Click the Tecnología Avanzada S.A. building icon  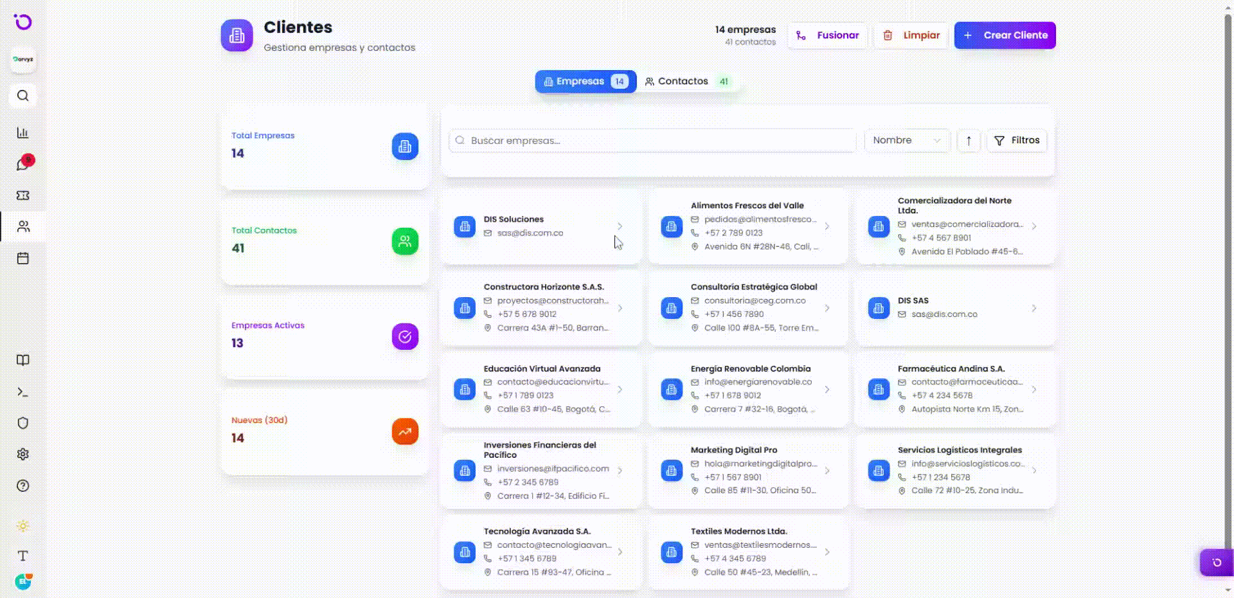pos(465,552)
